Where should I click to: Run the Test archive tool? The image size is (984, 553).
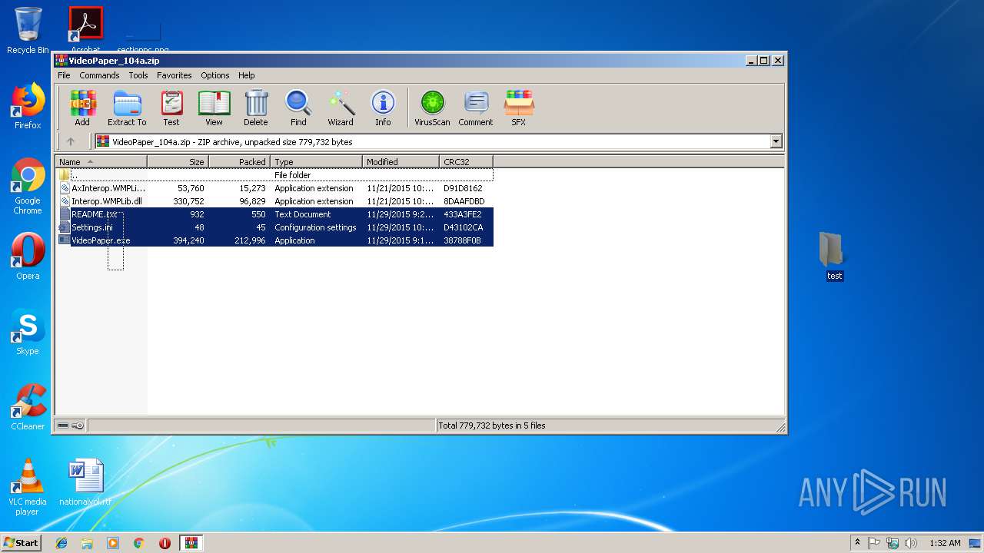(171, 108)
